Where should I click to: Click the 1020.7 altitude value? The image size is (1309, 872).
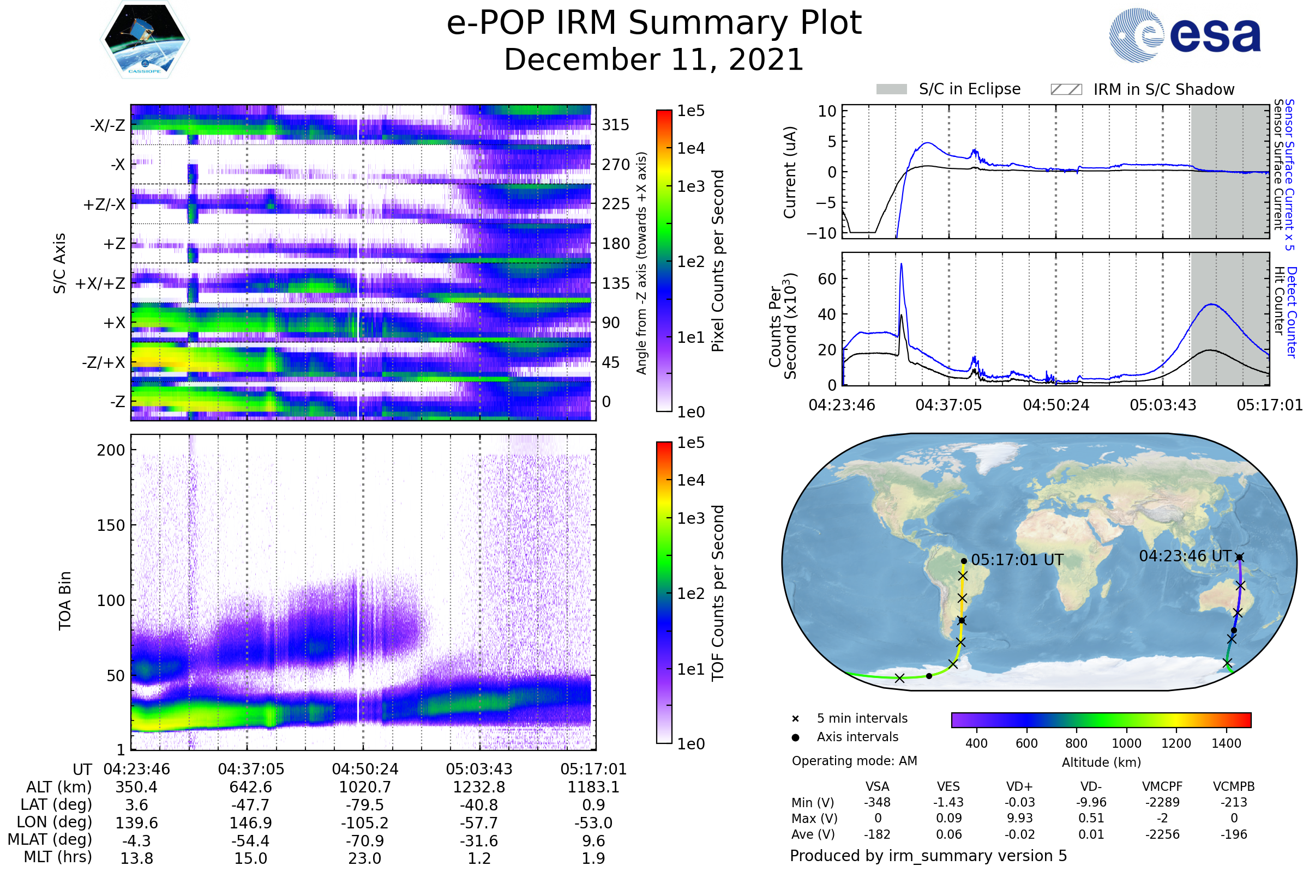click(364, 787)
